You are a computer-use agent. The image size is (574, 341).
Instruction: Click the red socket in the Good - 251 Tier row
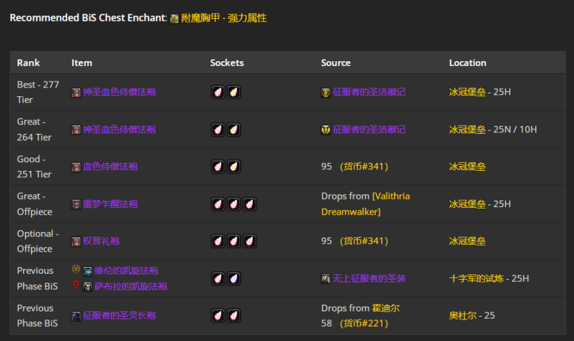[218, 167]
